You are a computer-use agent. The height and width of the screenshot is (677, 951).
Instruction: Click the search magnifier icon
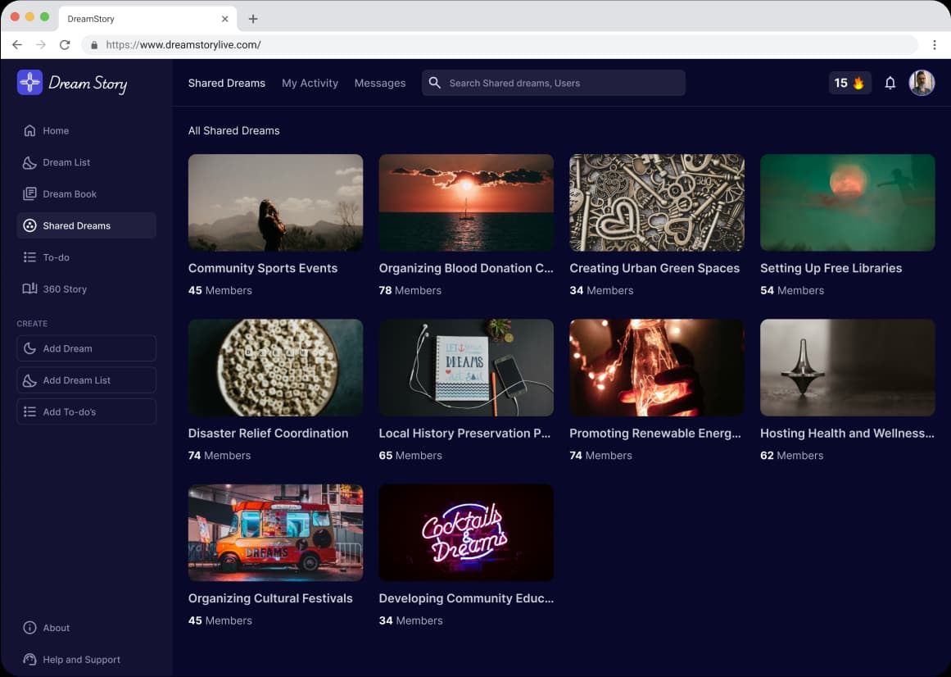[x=434, y=83]
